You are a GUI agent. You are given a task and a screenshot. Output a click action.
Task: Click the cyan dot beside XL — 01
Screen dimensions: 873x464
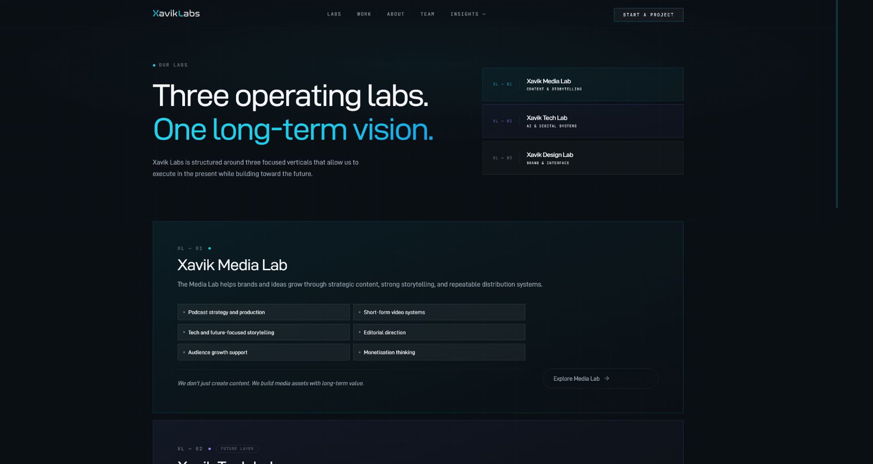coord(210,248)
